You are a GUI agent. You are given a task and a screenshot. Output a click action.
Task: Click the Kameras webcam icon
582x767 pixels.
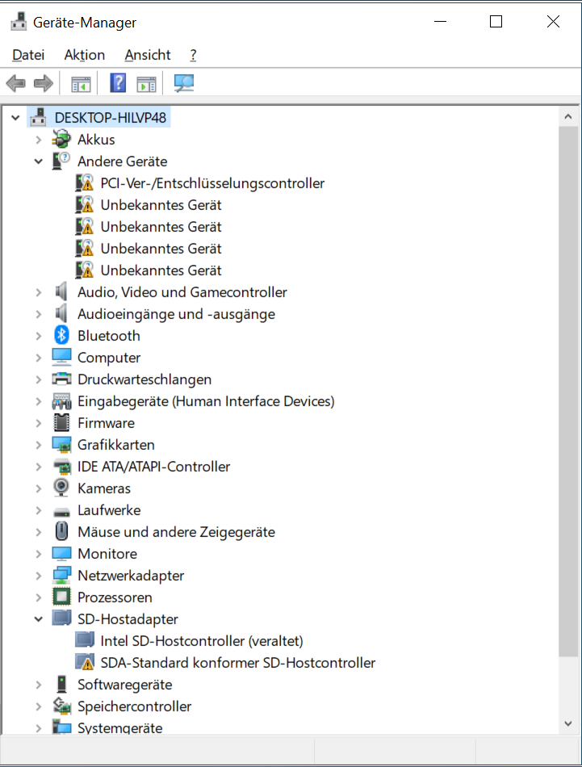click(61, 488)
